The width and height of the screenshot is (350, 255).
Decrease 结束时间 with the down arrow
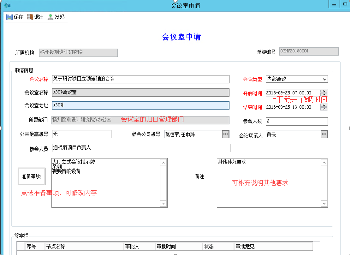324,109
